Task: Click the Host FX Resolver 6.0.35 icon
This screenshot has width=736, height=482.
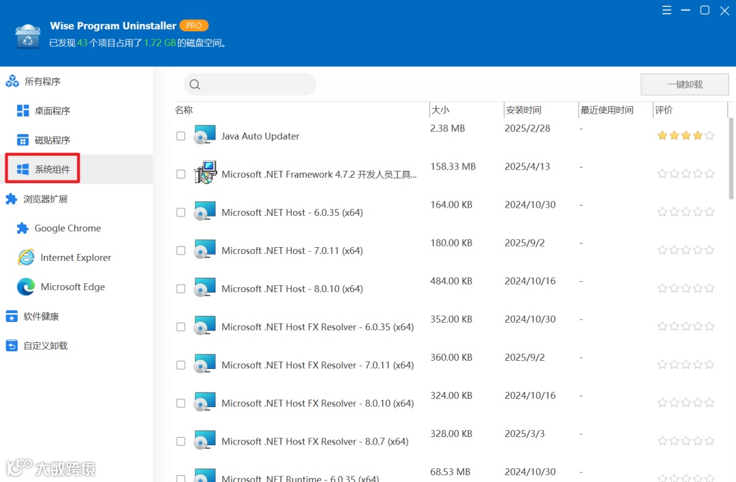Action: (x=204, y=325)
